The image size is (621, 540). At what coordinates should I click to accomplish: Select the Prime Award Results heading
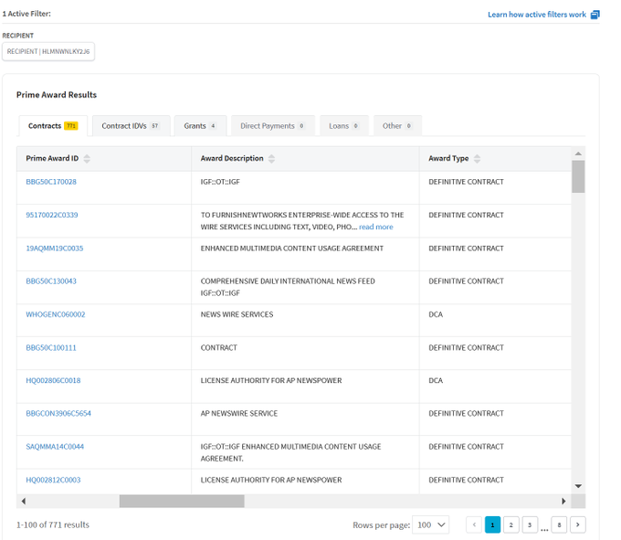[57, 95]
